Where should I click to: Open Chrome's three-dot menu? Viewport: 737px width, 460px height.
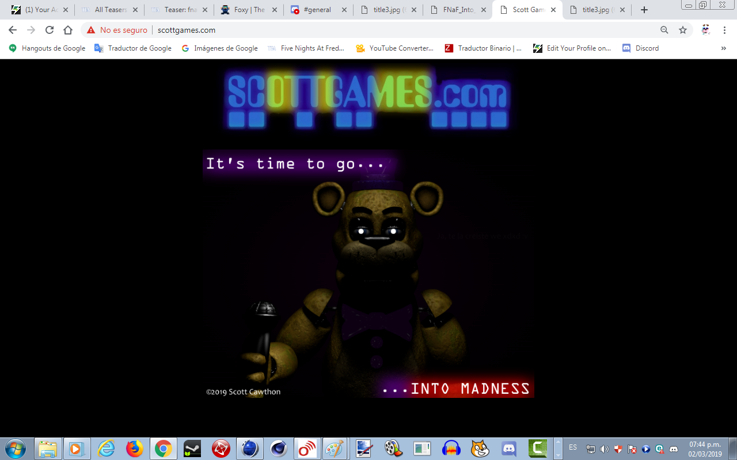[724, 30]
